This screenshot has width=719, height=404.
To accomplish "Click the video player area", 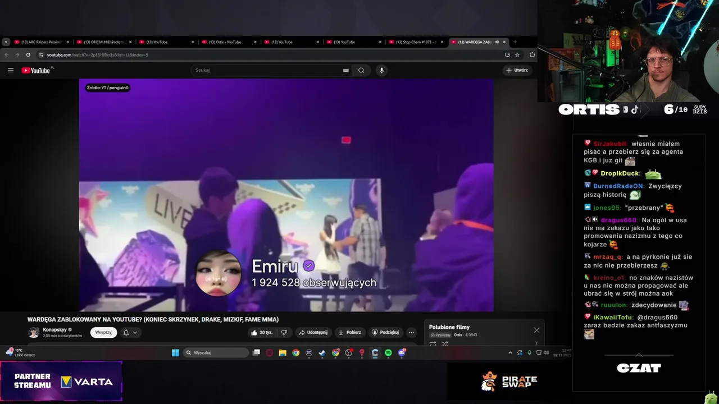I will [x=286, y=195].
